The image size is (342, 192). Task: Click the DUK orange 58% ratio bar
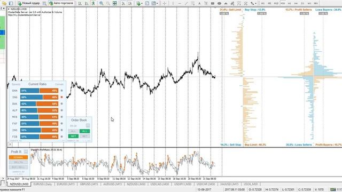[x=48, y=104]
